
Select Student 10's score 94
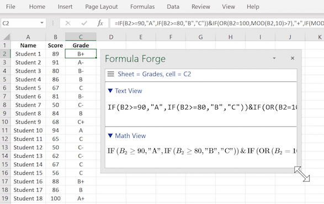pos(55,130)
